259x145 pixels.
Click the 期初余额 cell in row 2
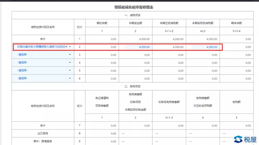102,47
